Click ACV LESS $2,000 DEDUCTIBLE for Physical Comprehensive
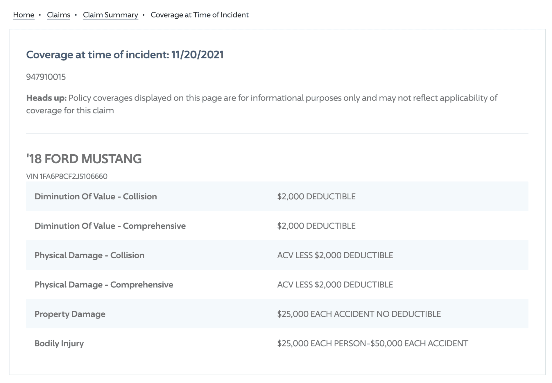 [335, 284]
